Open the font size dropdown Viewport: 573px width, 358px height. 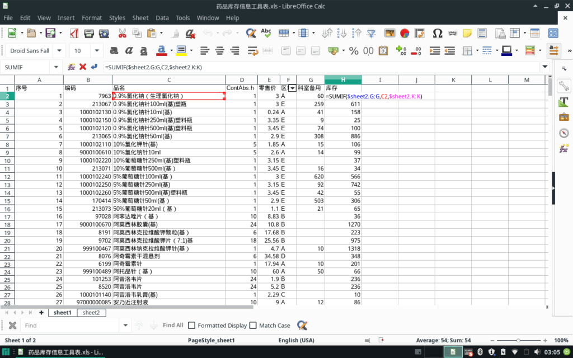click(x=97, y=51)
